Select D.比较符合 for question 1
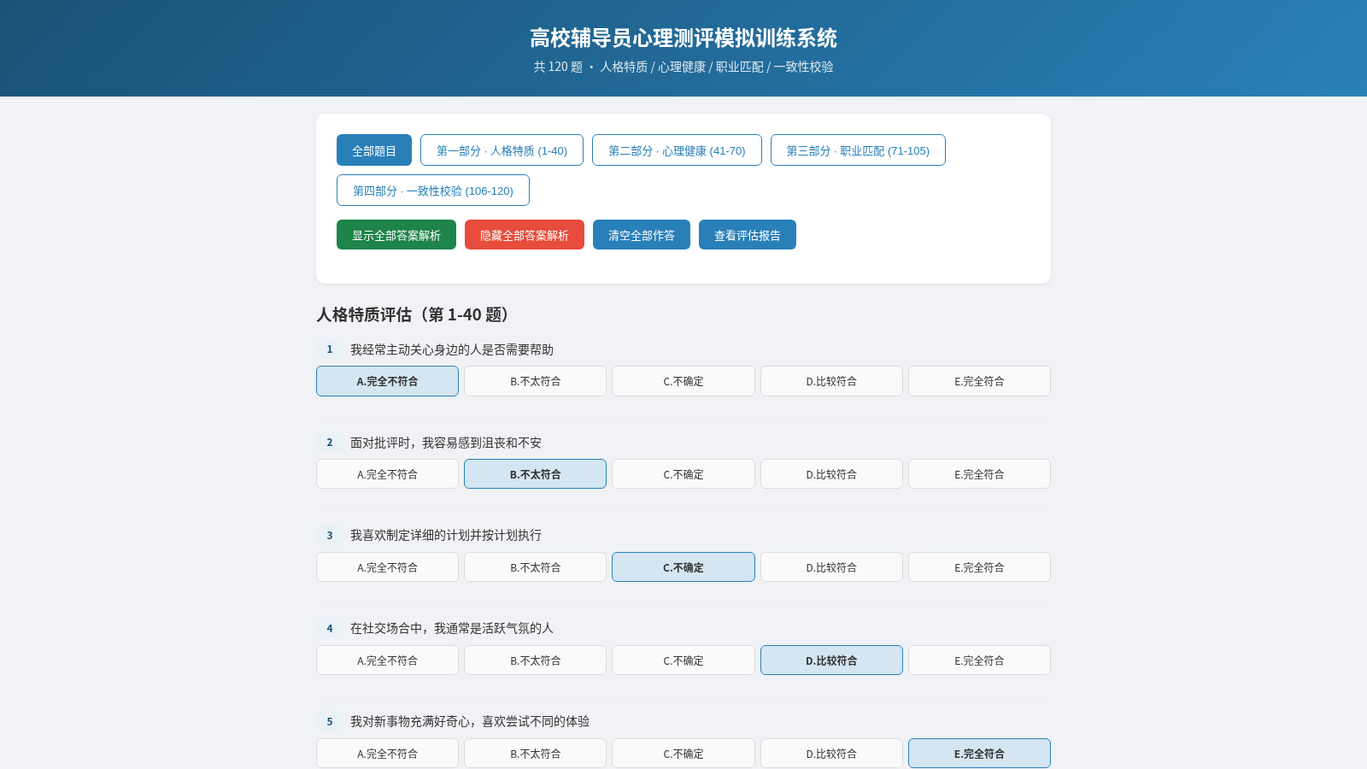The width and height of the screenshot is (1367, 769). coord(831,381)
